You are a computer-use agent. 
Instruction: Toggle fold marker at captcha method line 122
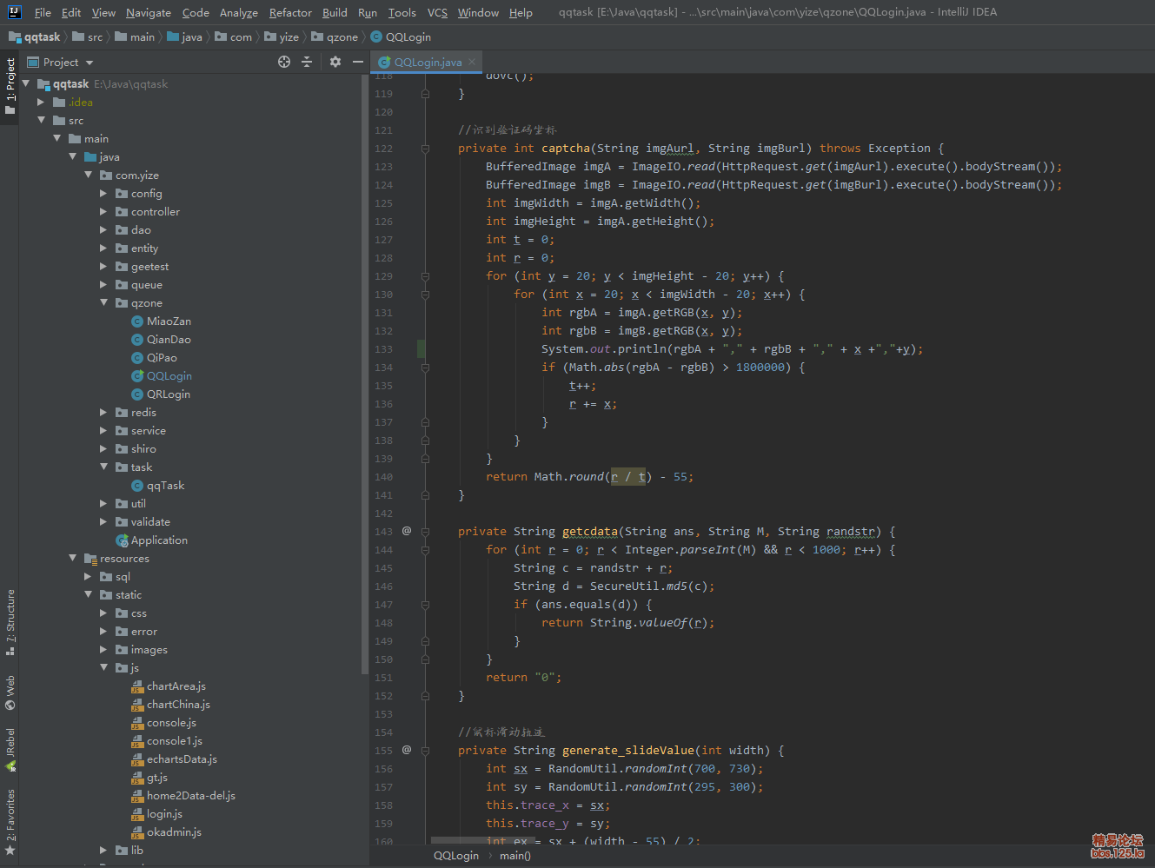click(x=425, y=149)
